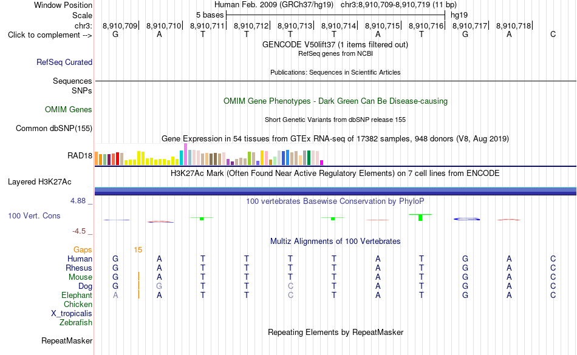Click the 'Click to complement -->' label
Screen dimensions: 577x355
coord(50,35)
